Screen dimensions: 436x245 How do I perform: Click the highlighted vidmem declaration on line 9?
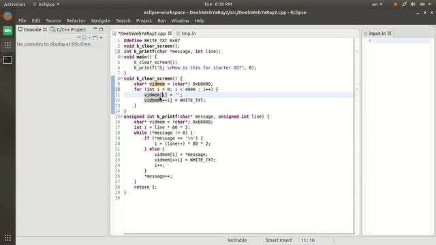[157, 84]
